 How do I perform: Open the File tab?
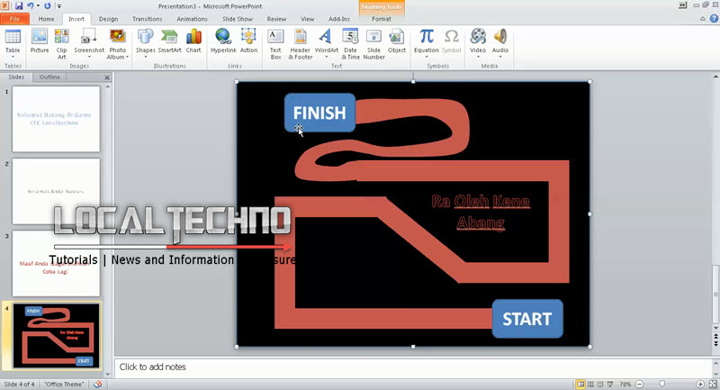tap(14, 19)
